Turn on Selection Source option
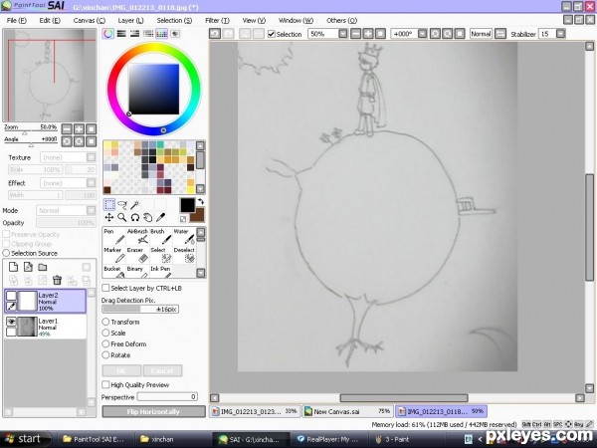This screenshot has width=597, height=448. (6, 253)
